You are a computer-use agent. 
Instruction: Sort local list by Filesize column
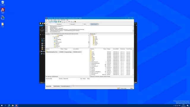[62, 49]
